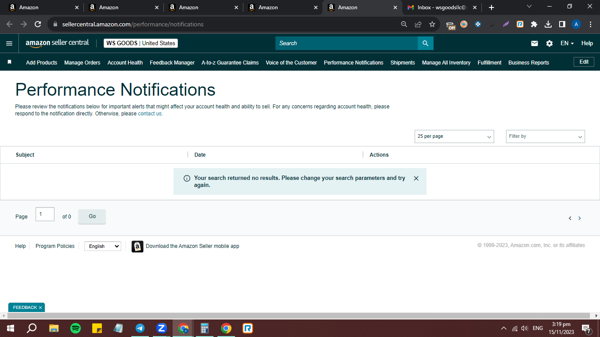
Task: Open Shipments in the nav bar
Action: click(403, 63)
